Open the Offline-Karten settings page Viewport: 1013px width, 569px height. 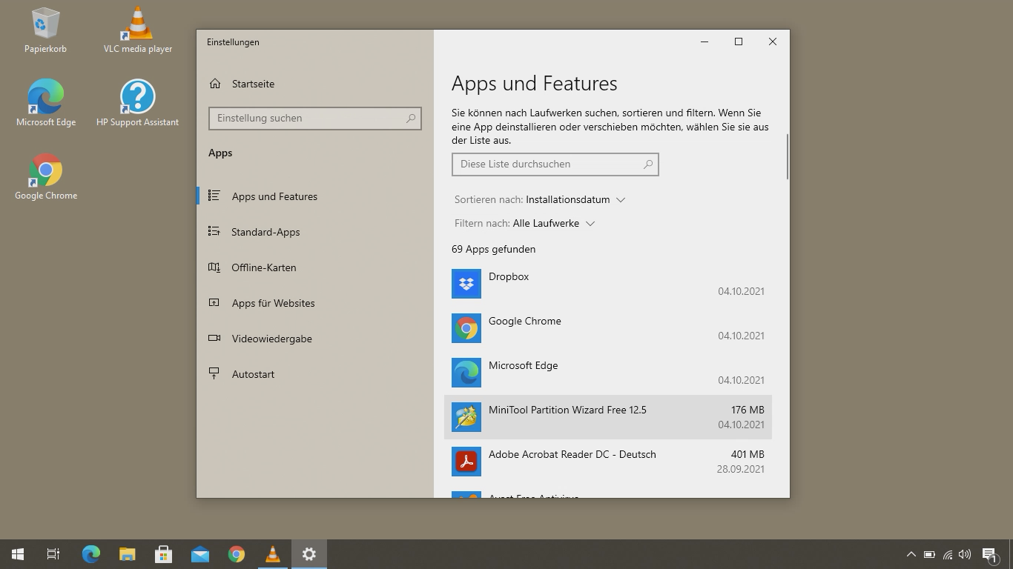pos(263,267)
